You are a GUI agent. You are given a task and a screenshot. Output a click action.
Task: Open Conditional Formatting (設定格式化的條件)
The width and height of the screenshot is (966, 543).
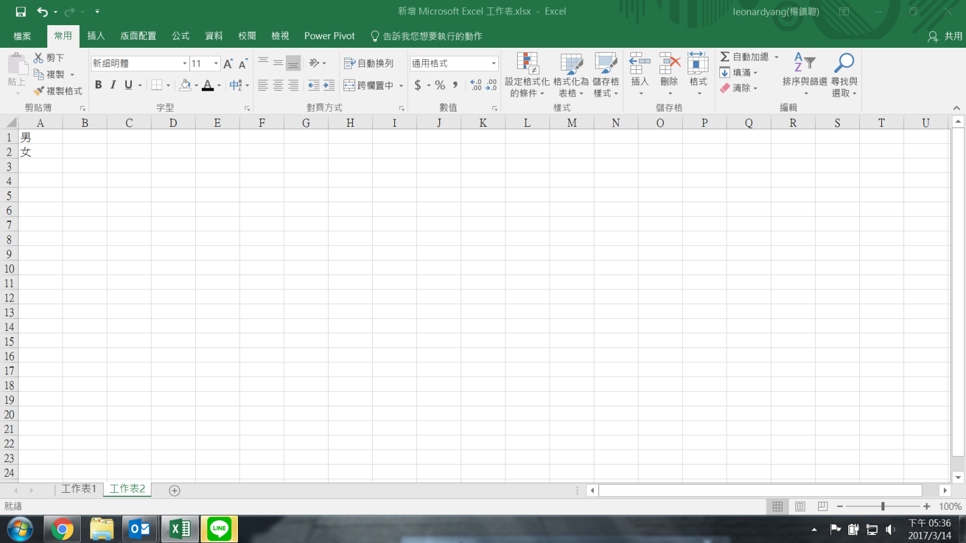(x=527, y=75)
